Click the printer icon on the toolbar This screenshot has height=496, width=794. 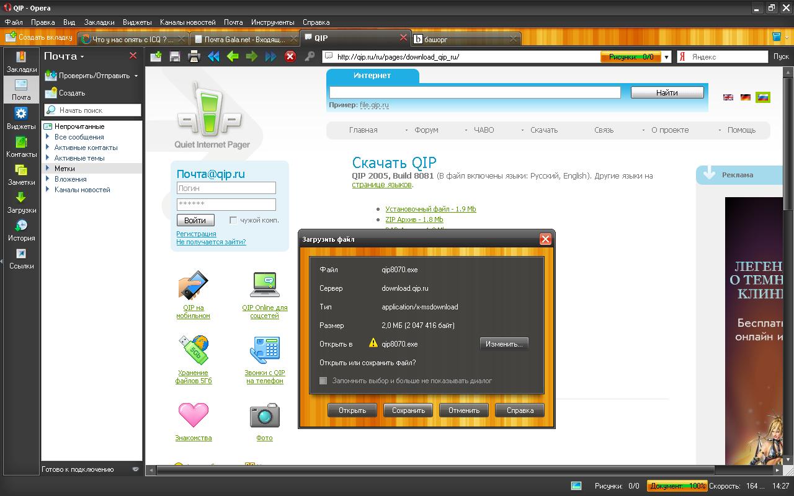[194, 56]
